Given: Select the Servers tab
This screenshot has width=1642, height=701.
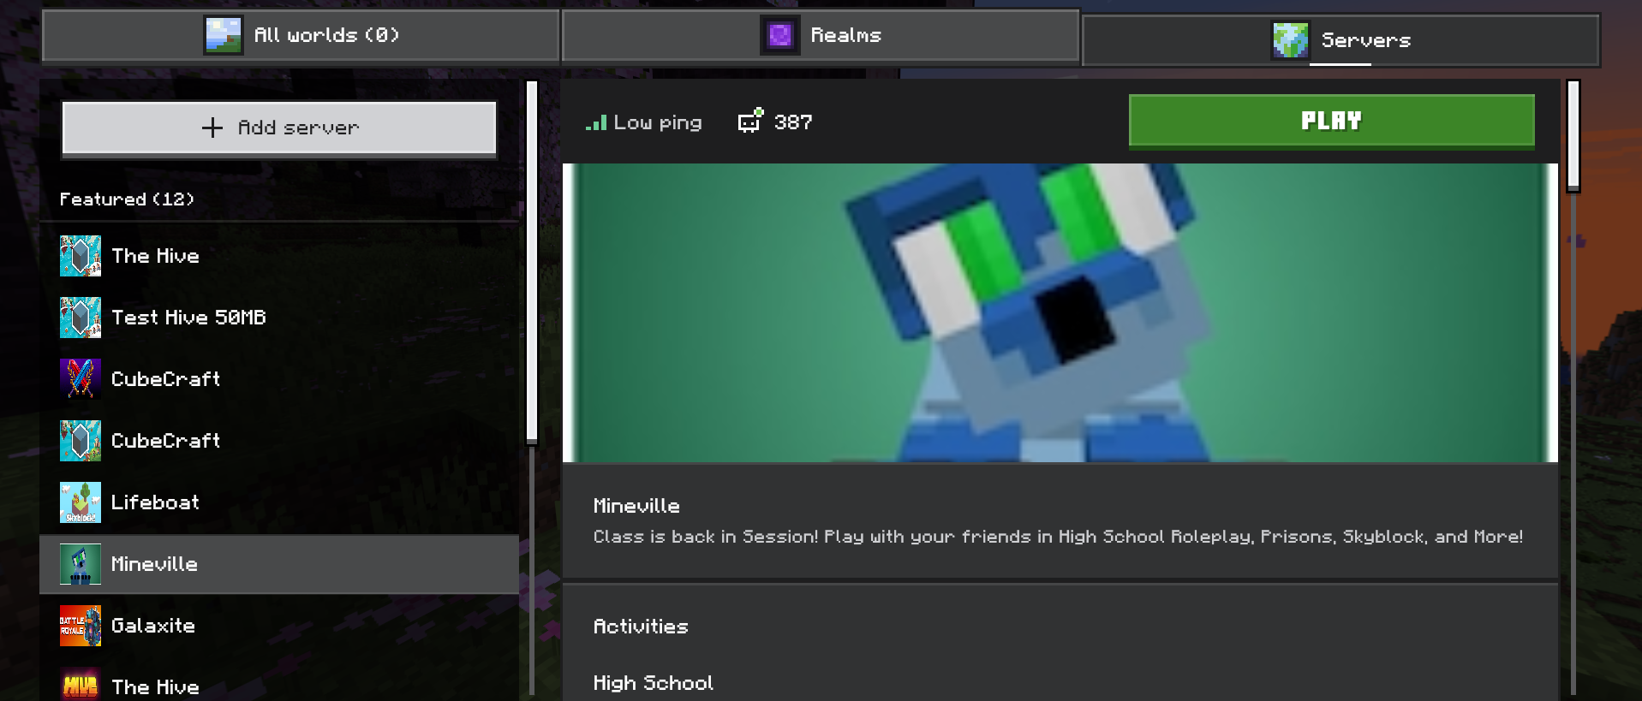Looking at the screenshot, I should [x=1340, y=40].
